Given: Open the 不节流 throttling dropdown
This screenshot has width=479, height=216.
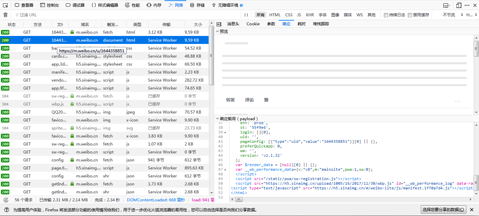Looking at the screenshot, I should click(453, 15).
